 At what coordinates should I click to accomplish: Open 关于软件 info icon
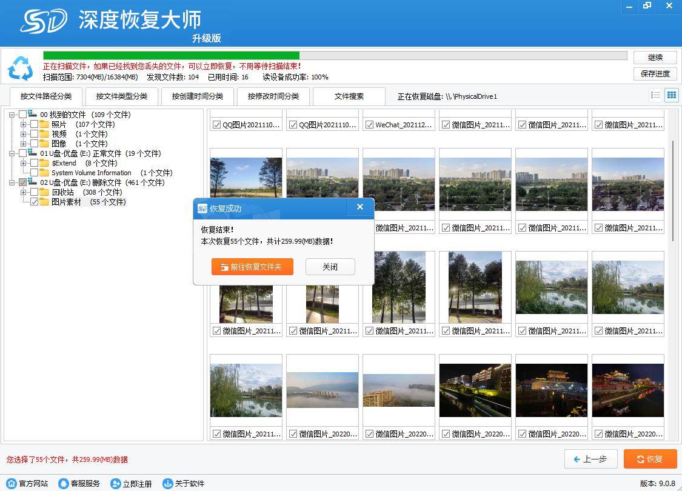168,483
